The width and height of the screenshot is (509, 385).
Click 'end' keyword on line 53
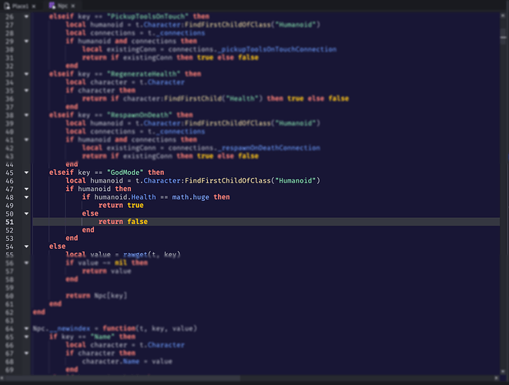coord(72,238)
